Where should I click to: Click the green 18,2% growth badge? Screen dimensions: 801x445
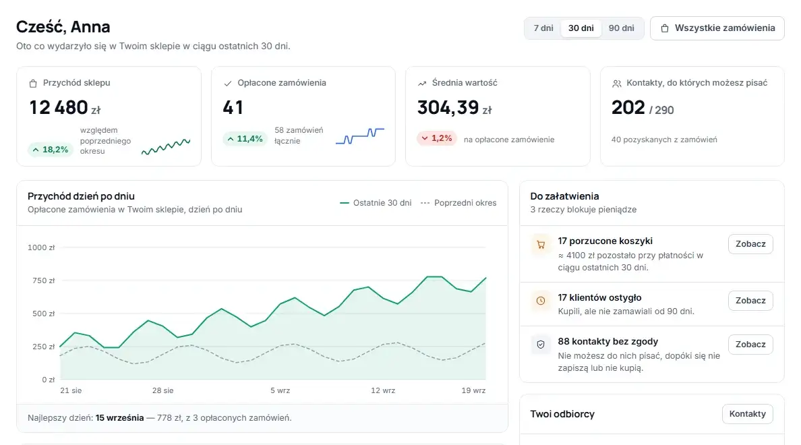pos(50,150)
